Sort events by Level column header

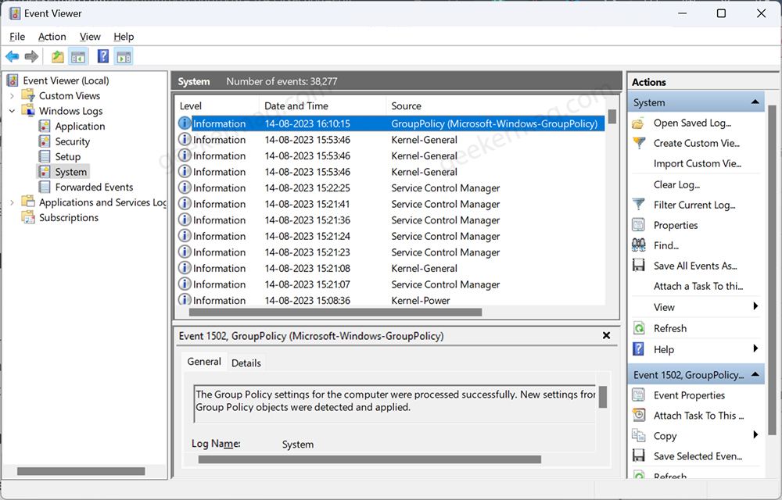click(x=217, y=106)
